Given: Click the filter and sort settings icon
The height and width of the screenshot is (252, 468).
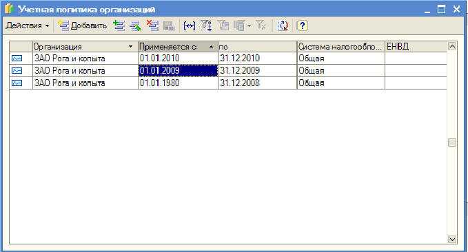Looking at the screenshot, I should 206,25.
